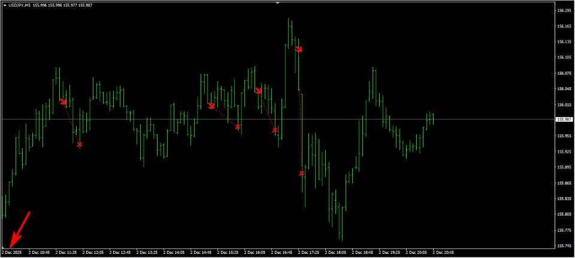
Task: Select the close X mark below 155.955 near 11:25
Action: coord(80,145)
